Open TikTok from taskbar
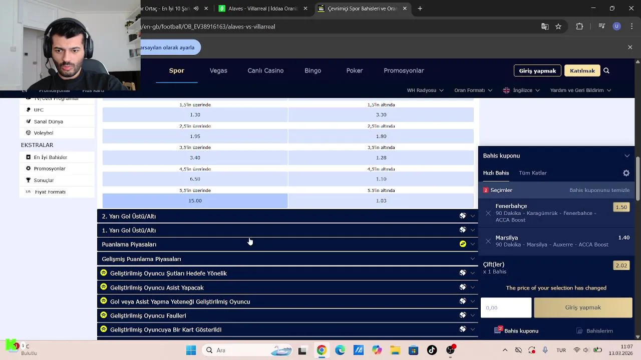 [432, 350]
